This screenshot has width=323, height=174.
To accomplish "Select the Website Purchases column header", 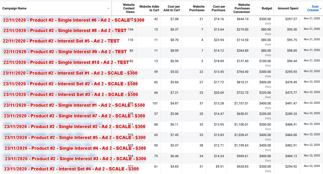I will (197, 8).
